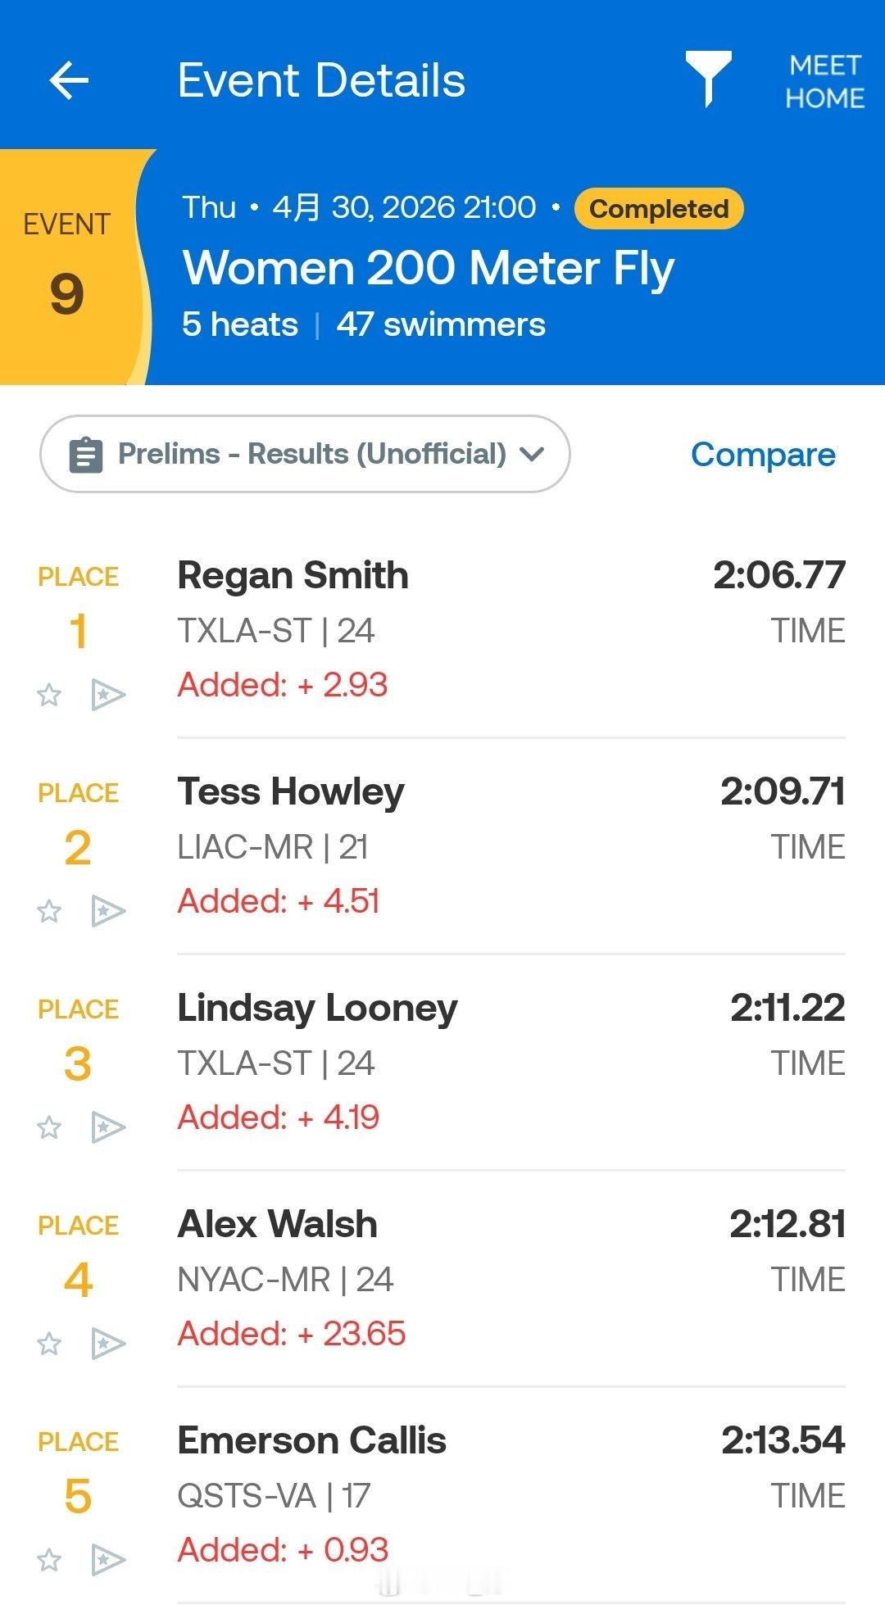The width and height of the screenshot is (885, 1605).
Task: Select the clipboard icon on results selector
Action: coord(87,454)
